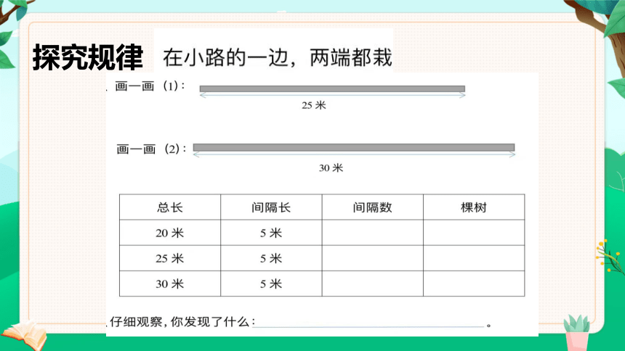Click the heading 探究规律
This screenshot has width=625, height=351.
[x=88, y=57]
